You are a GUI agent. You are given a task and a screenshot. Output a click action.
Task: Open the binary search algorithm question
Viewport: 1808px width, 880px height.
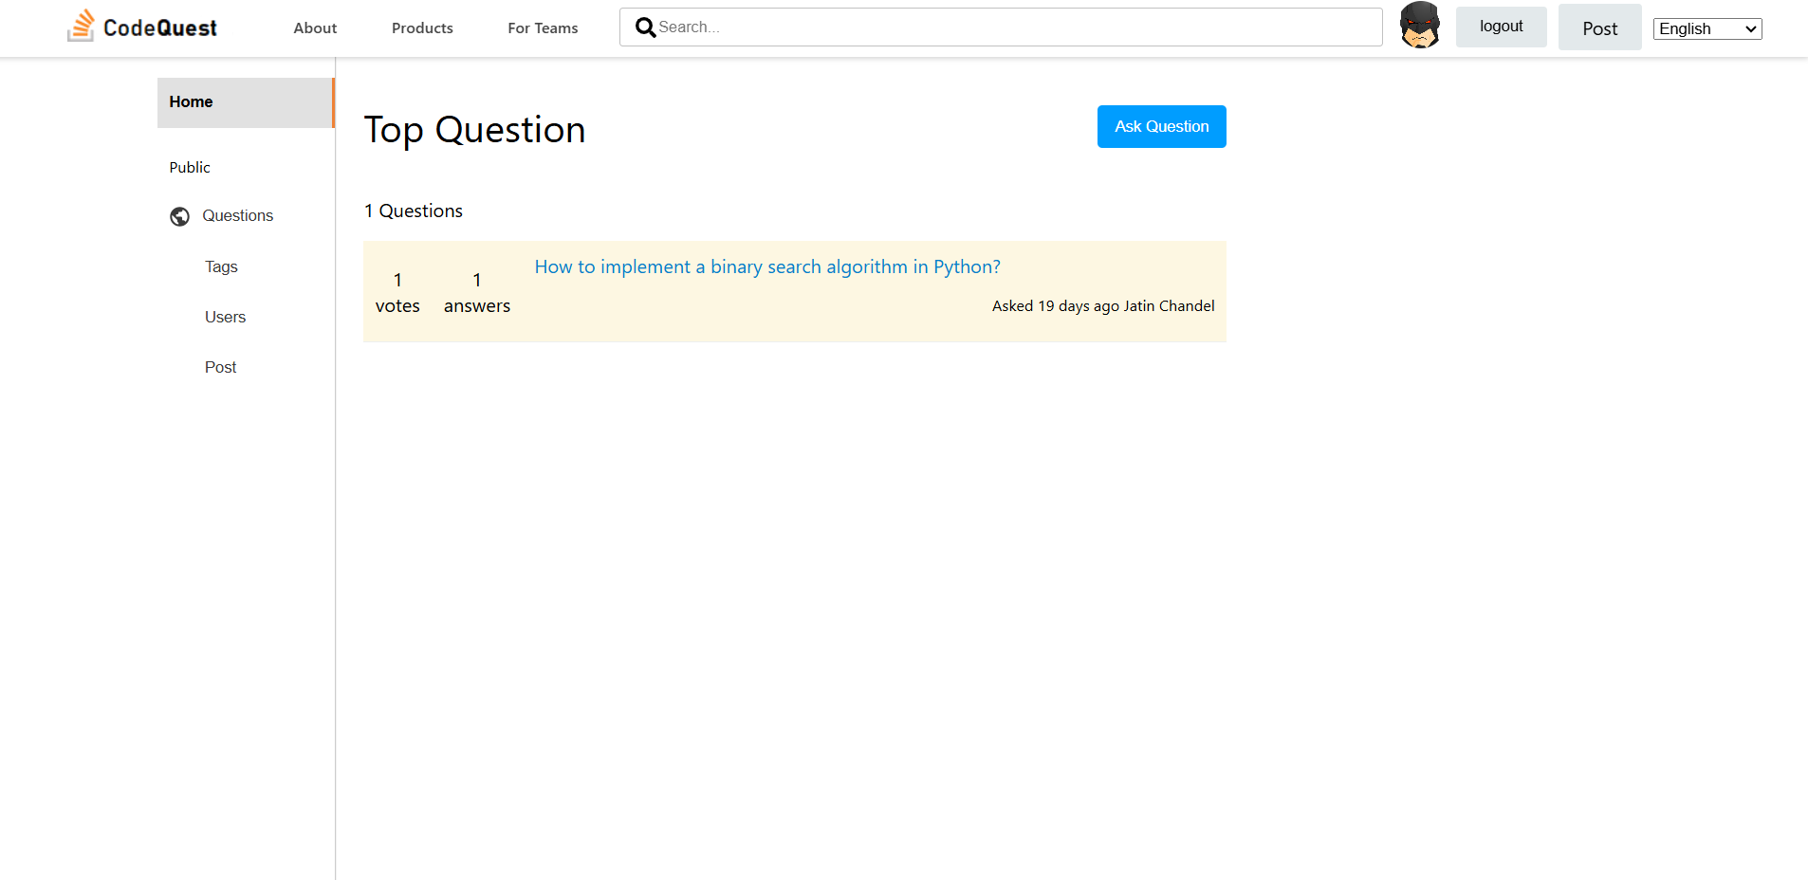[x=766, y=267]
